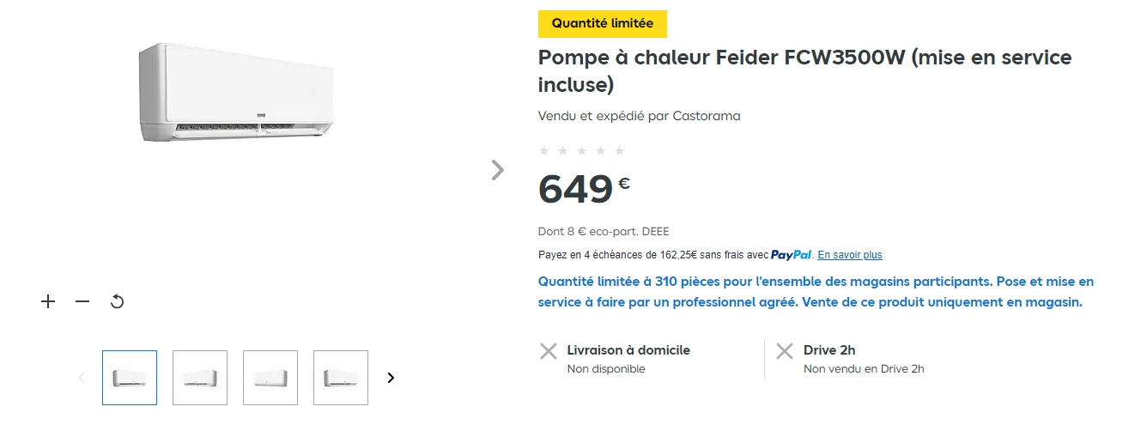Zoom in on the product image

(48, 301)
